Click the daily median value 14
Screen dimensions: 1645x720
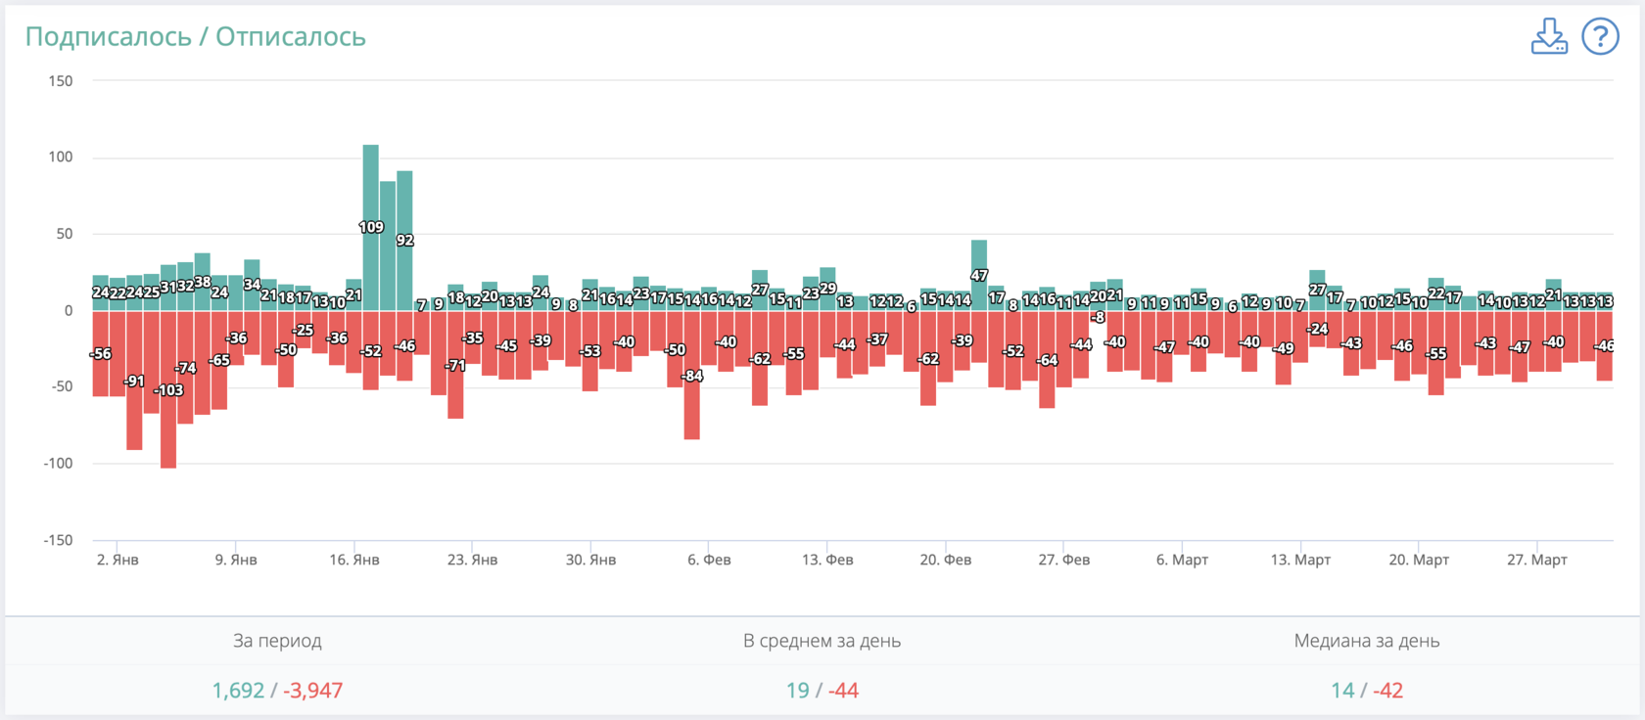[1342, 691]
